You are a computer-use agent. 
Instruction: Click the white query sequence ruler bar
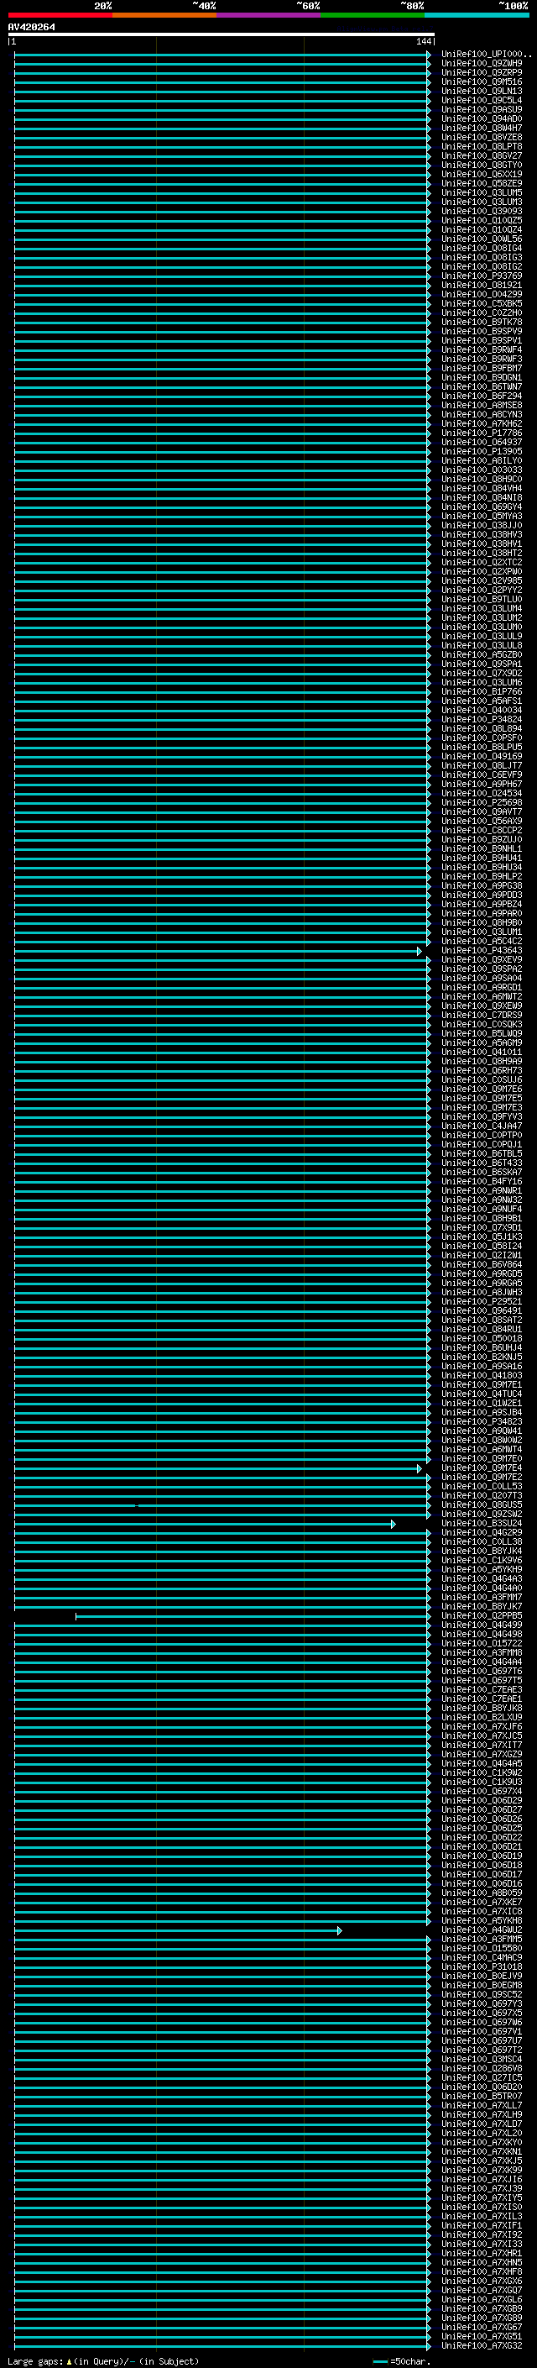222,34
